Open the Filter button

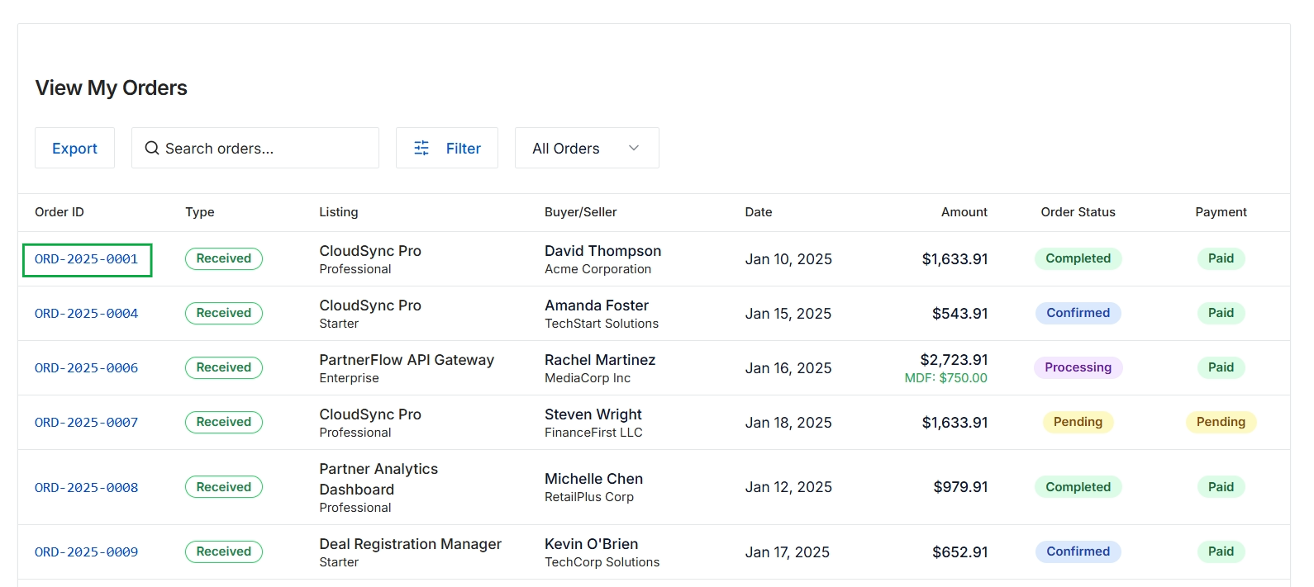coord(446,148)
